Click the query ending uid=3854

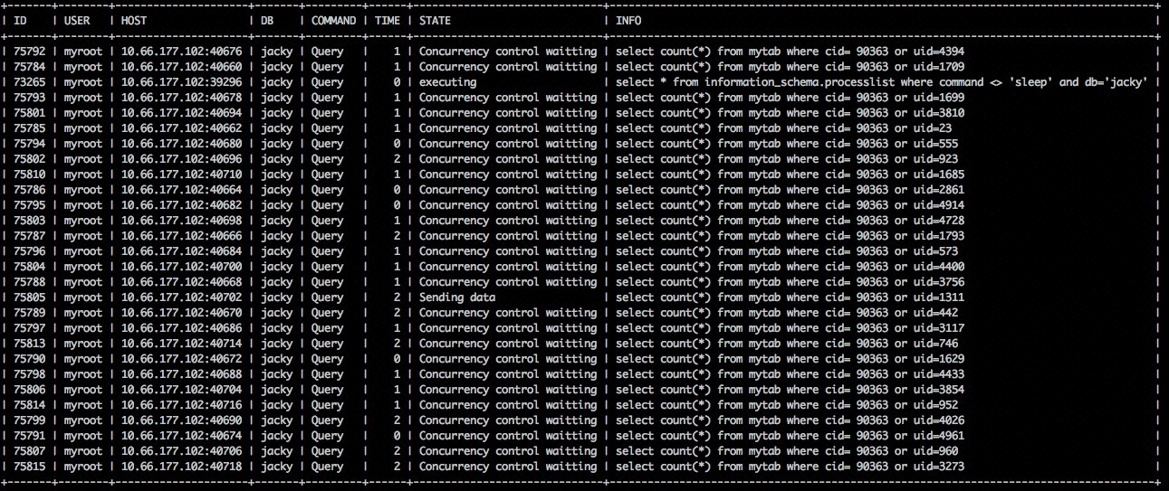pyautogui.click(x=790, y=390)
